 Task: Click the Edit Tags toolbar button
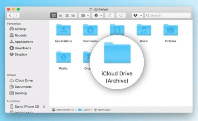coord(121,15)
